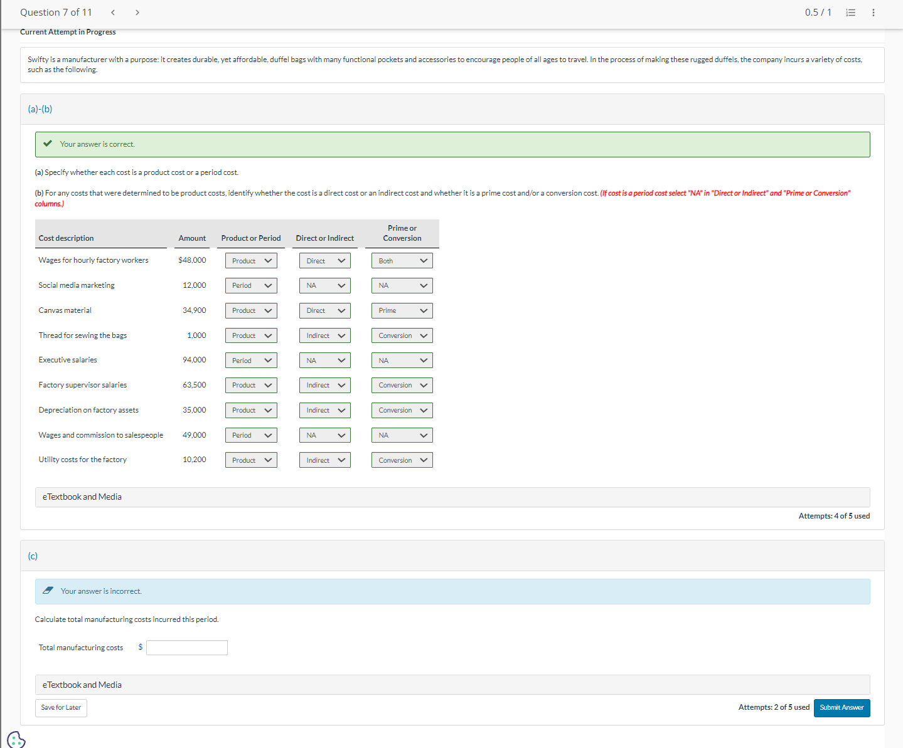Open the question list icon
The image size is (903, 748).
[x=851, y=13]
